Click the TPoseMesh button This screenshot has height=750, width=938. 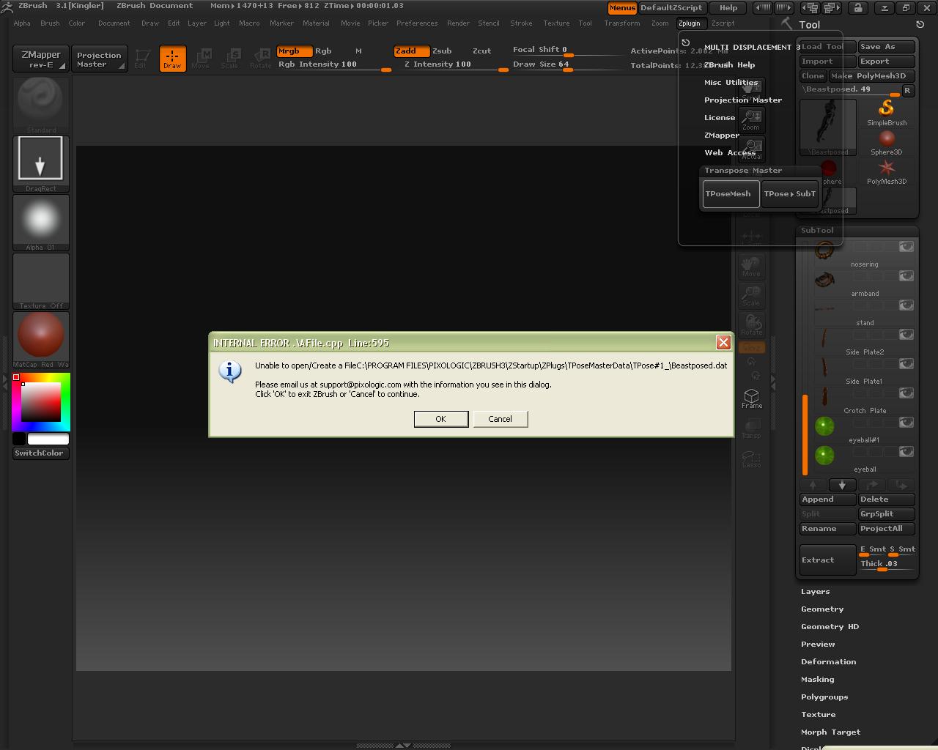click(x=729, y=194)
